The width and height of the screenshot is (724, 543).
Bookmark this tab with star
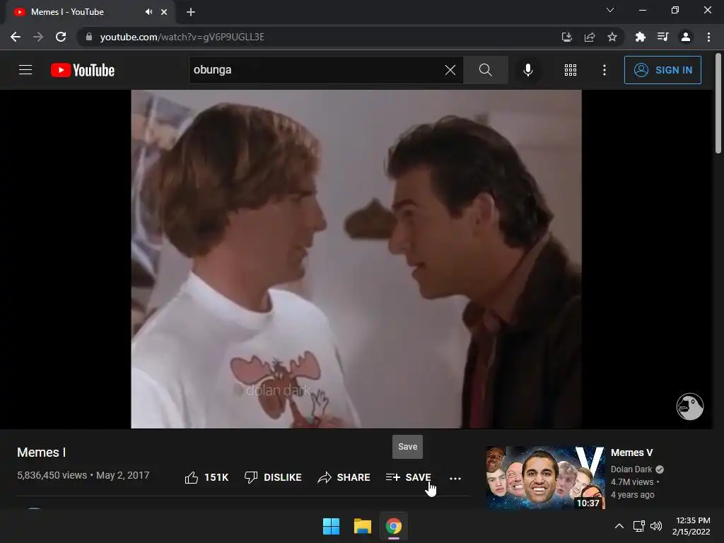click(x=612, y=37)
